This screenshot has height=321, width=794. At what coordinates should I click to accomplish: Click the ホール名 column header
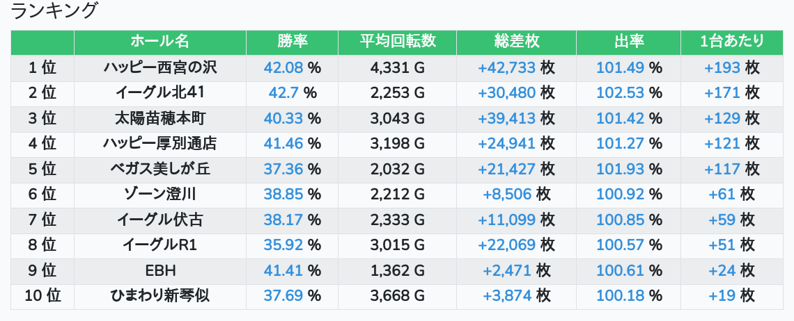pos(159,42)
